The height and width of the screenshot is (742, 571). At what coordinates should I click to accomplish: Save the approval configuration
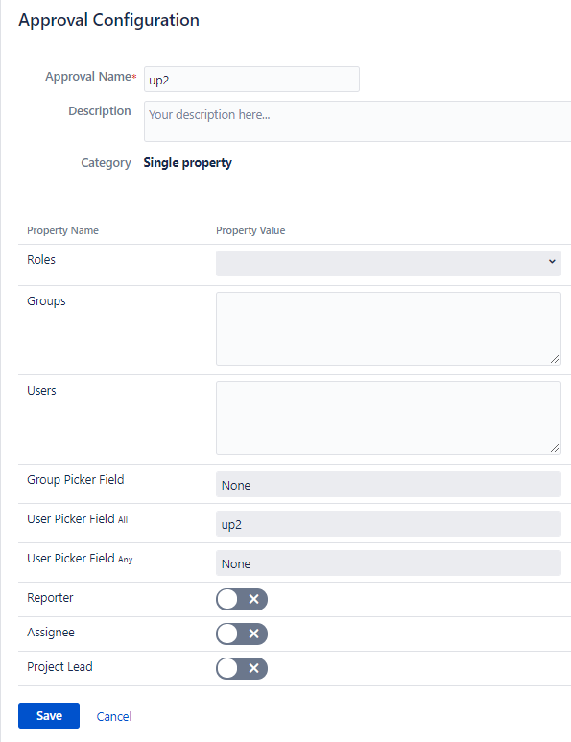pos(49,715)
